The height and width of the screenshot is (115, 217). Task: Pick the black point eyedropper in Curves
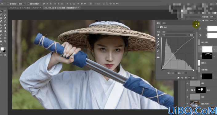click(x=158, y=39)
